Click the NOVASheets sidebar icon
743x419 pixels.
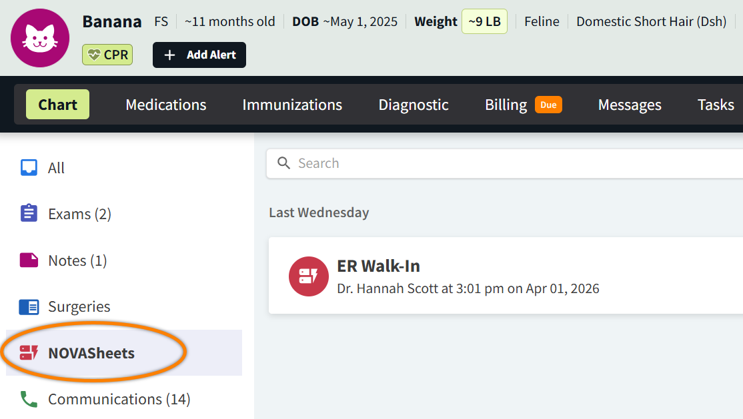29,352
